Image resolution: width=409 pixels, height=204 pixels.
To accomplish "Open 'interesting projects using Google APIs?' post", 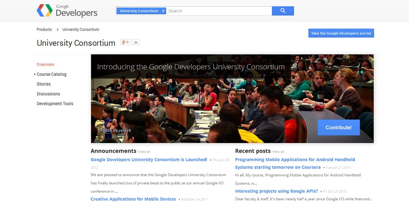I will (x=276, y=191).
